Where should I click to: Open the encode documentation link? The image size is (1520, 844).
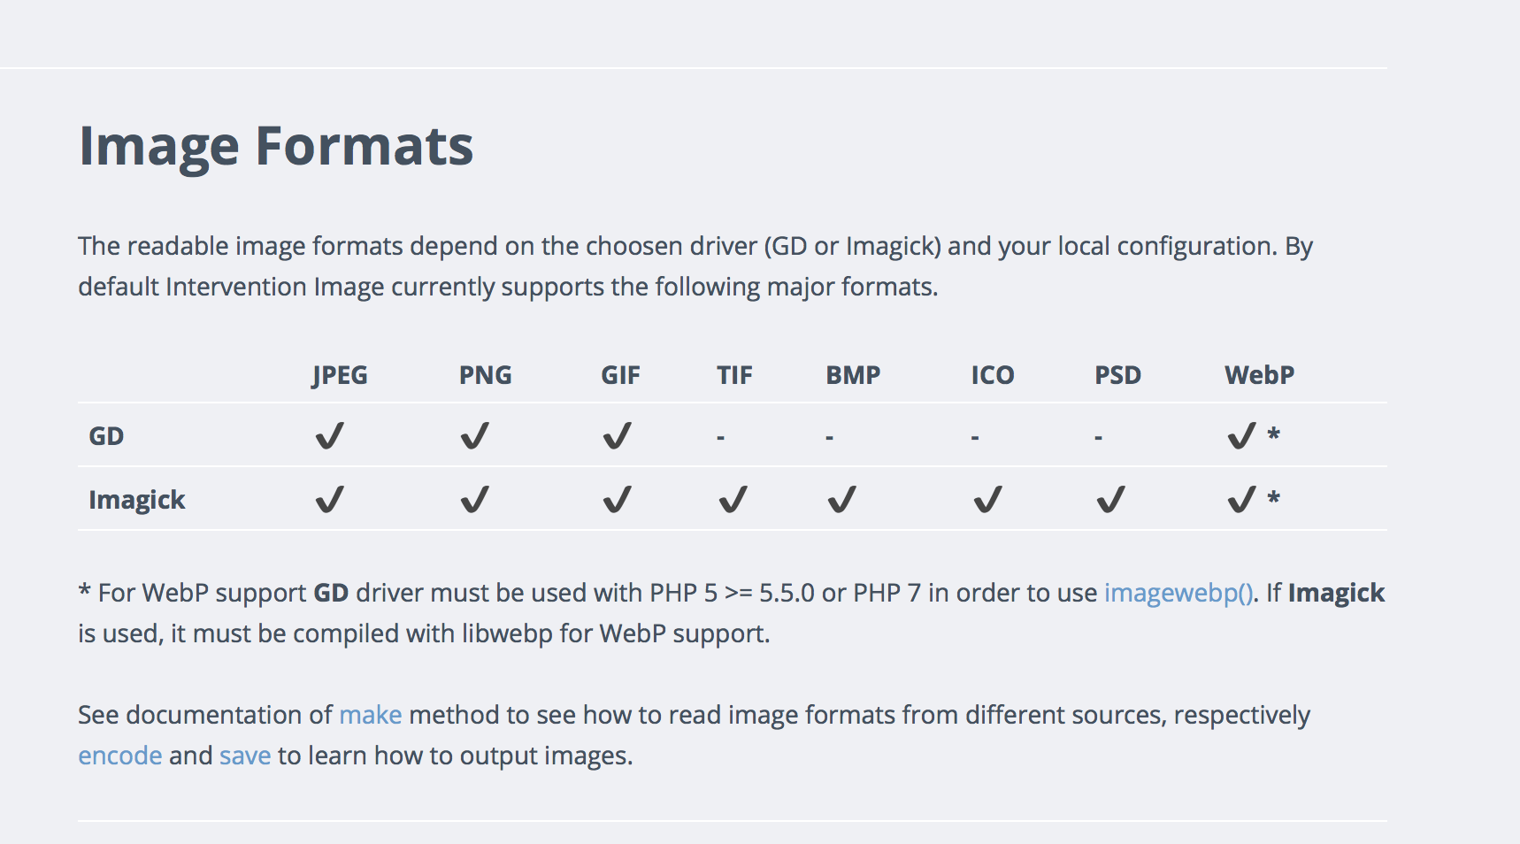coord(119,756)
